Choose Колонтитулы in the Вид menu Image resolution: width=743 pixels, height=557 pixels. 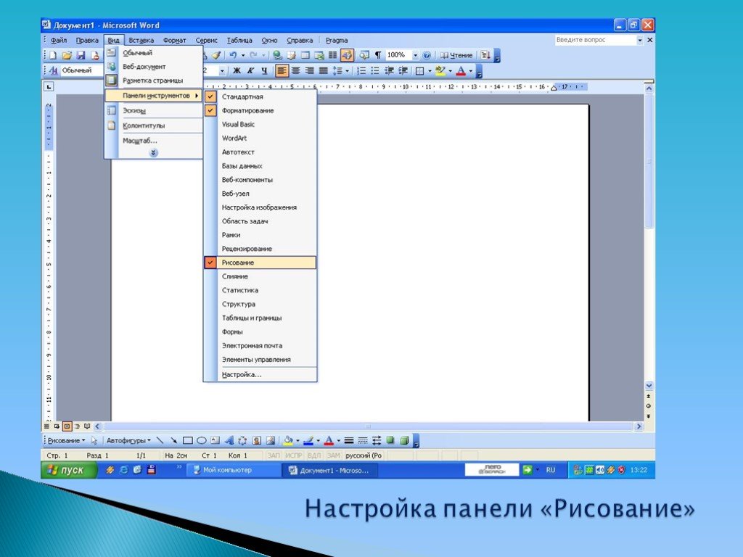coord(154,125)
